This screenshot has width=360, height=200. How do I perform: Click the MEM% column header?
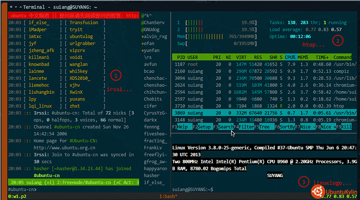coord(303,57)
